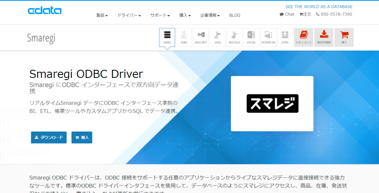This screenshot has width=379, height=193.
Task: Click the blue ダウンロード button
Action: point(49,137)
